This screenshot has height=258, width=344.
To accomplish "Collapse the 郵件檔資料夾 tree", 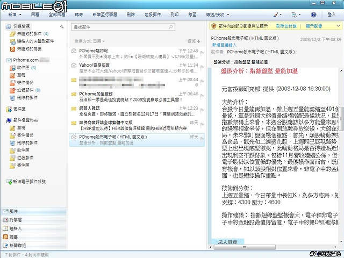I will click(22, 120).
